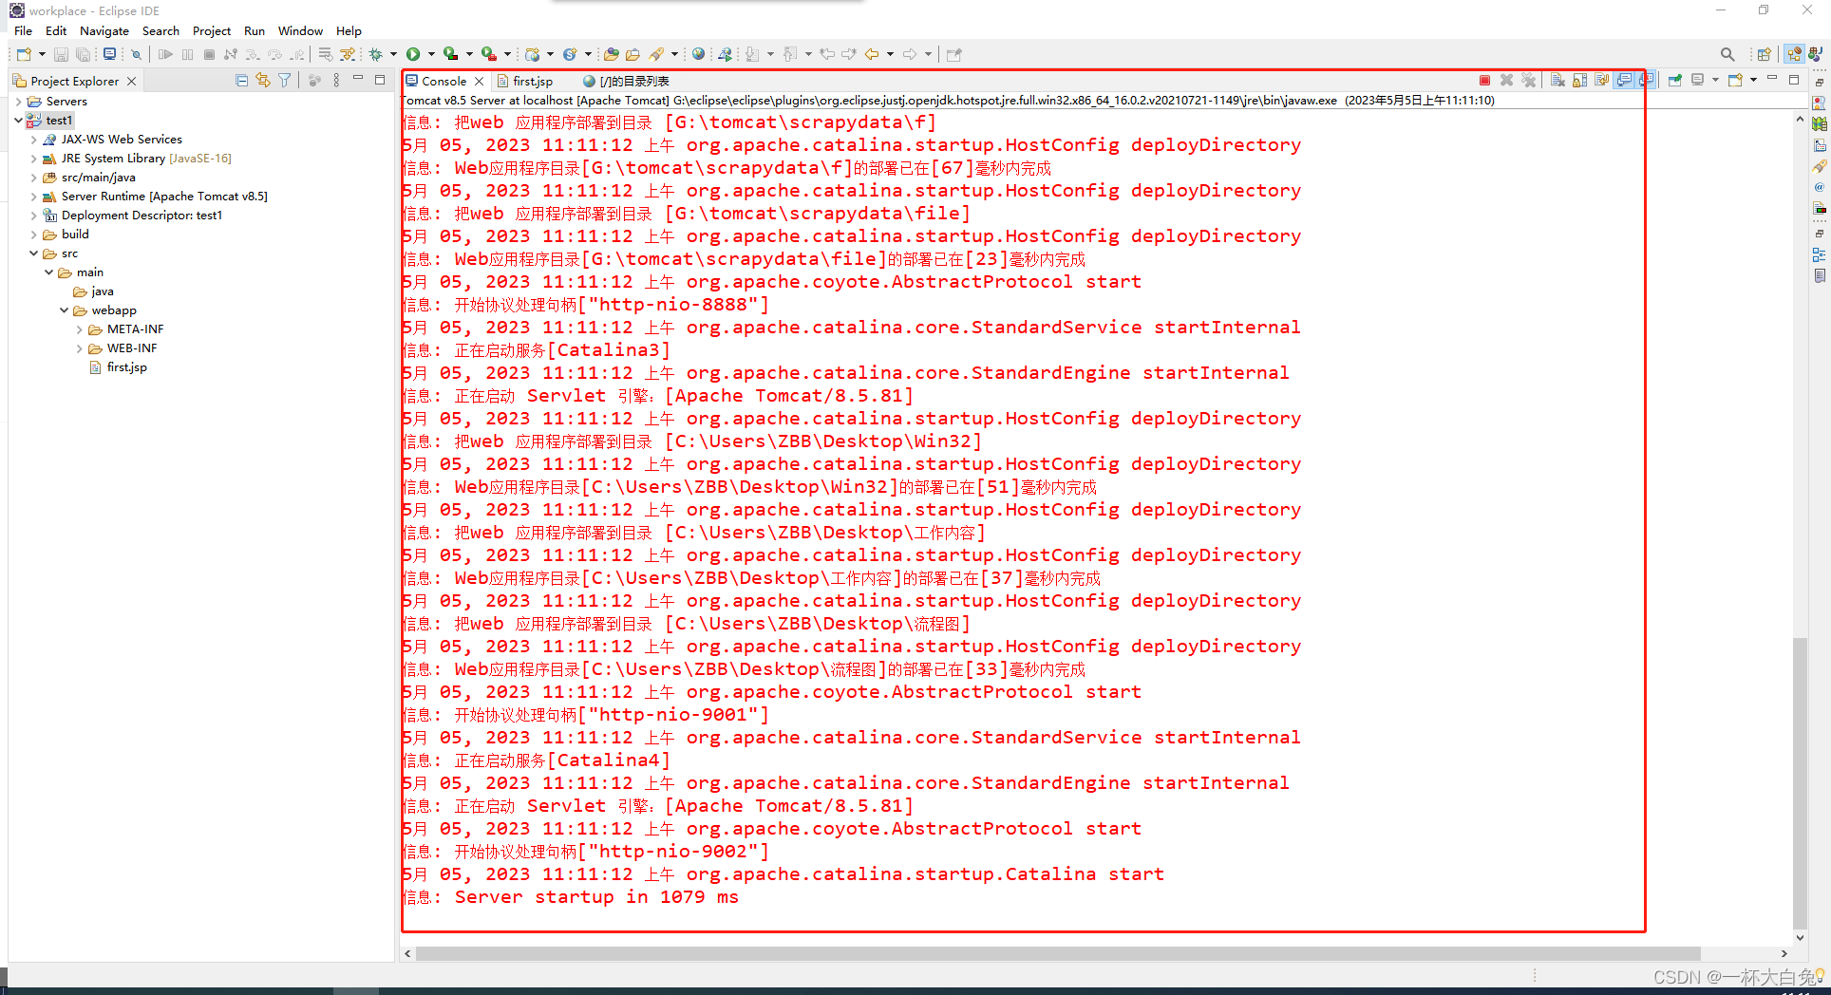Click the External Tools run icon
The height and width of the screenshot is (995, 1831).
click(x=488, y=54)
